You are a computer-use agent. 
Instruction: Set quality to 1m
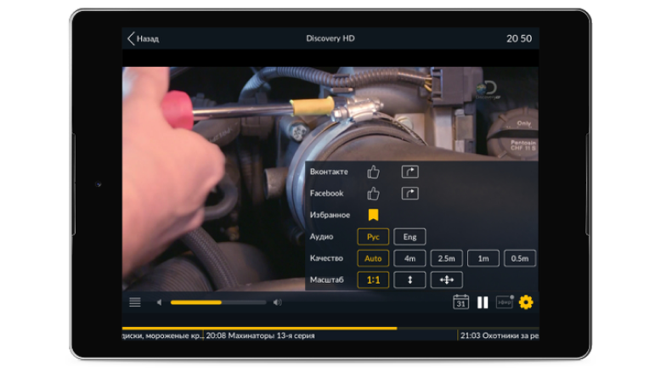click(483, 258)
